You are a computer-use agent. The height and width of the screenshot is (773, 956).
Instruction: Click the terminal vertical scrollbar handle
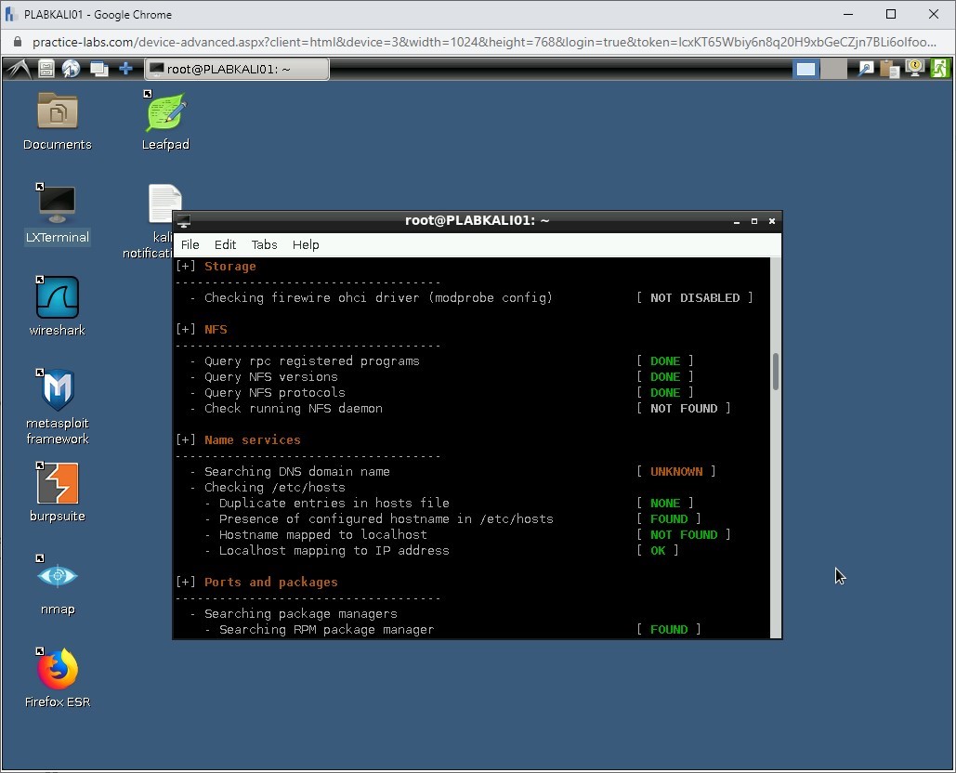coord(775,372)
